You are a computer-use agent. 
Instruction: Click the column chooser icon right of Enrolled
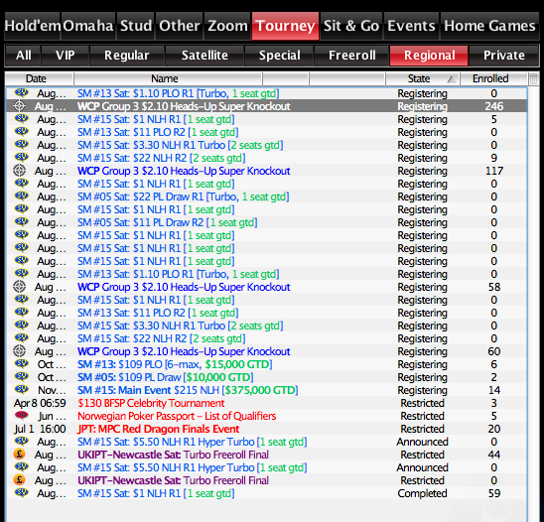coord(534,78)
